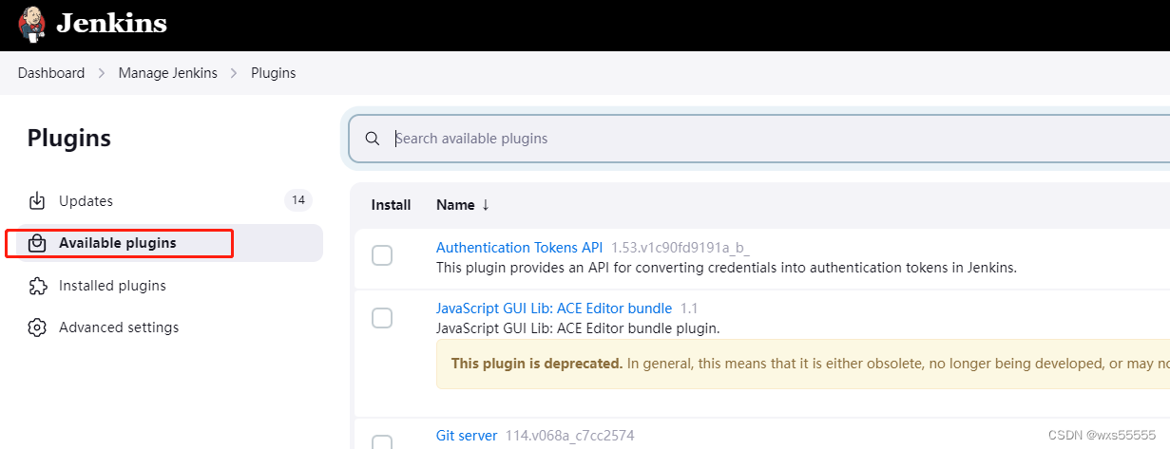The height and width of the screenshot is (449, 1170).
Task: Click the Install column header
Action: coord(391,204)
